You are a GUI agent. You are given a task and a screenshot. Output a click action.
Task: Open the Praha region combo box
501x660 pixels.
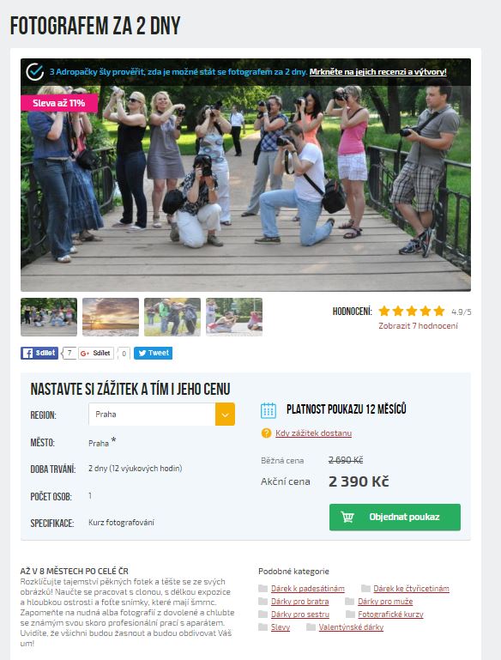161,415
